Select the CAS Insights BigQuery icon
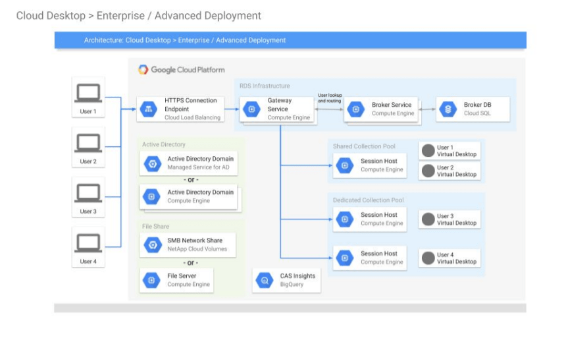Screen dimensions: 566x342 click(x=265, y=280)
